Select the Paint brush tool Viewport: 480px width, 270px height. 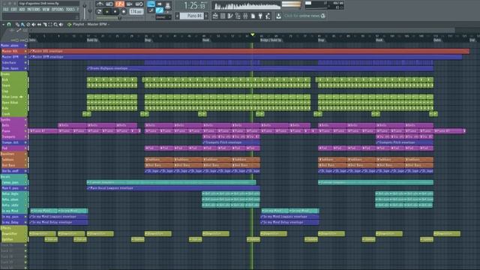click(x=22, y=24)
